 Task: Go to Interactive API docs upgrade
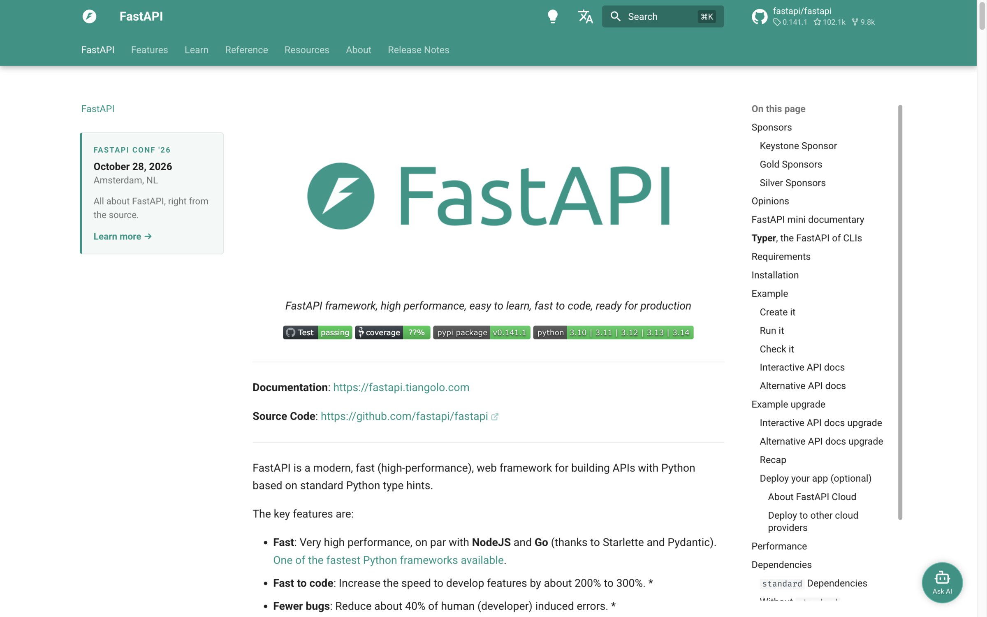[x=820, y=423]
